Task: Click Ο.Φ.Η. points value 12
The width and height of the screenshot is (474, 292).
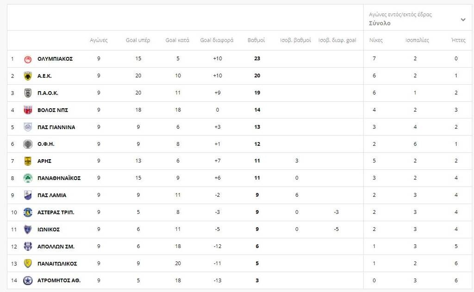Action: pos(257,144)
